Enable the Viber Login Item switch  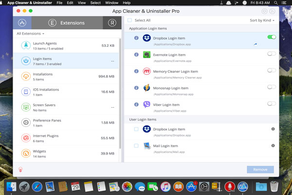[272, 103]
